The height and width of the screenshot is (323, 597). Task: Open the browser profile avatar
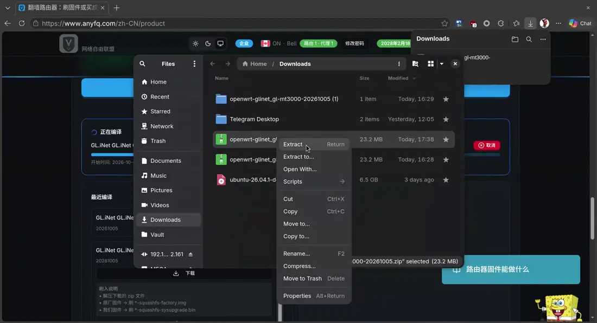544,23
